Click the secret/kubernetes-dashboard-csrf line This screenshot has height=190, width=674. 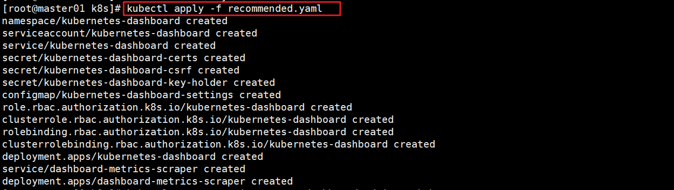pyautogui.click(x=121, y=71)
